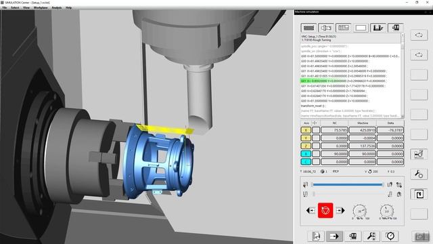433x244 pixels.
Task: Click Z axis Machine value 137.7536
Action: pyautogui.click(x=363, y=146)
